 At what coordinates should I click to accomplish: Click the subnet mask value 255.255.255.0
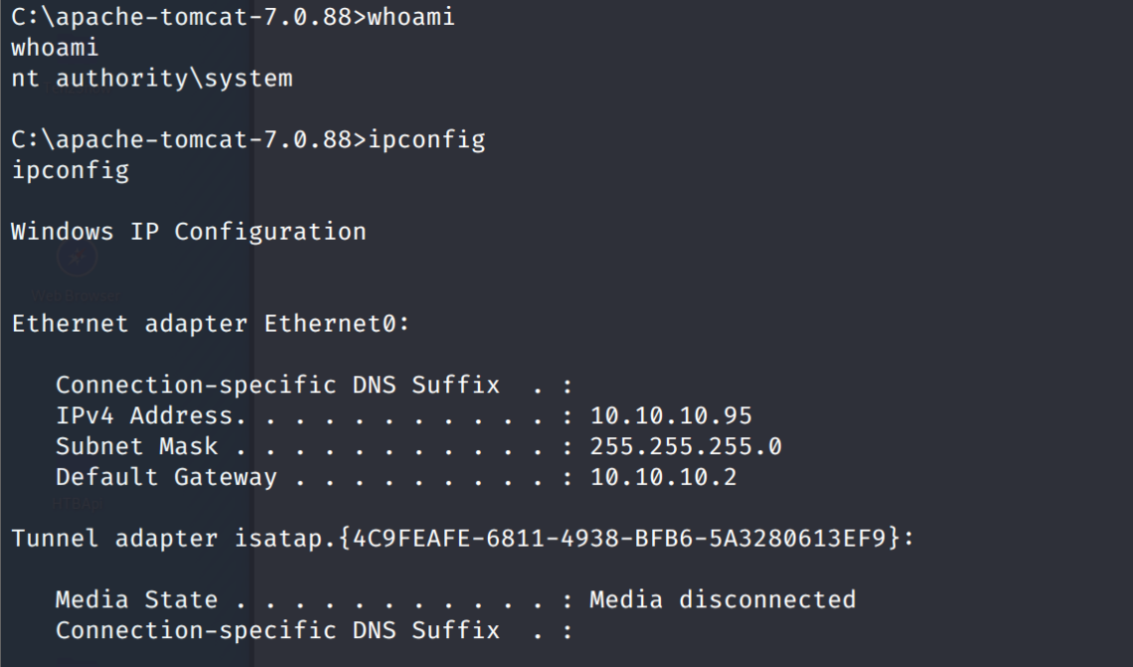click(x=686, y=446)
